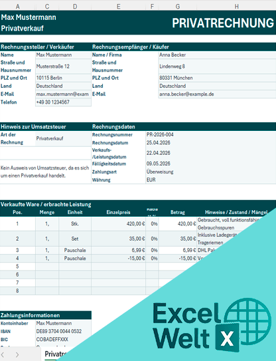The height and width of the screenshot is (361, 276).
Task: Open the Privatrechnung sheet tab
Action: pyautogui.click(x=56, y=354)
